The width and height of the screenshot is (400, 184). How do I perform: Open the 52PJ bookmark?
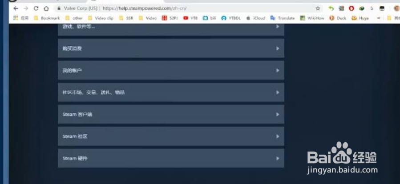170,18
